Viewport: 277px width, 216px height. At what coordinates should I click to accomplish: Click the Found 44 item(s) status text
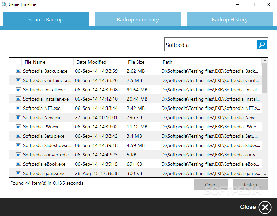pyautogui.click(x=47, y=183)
